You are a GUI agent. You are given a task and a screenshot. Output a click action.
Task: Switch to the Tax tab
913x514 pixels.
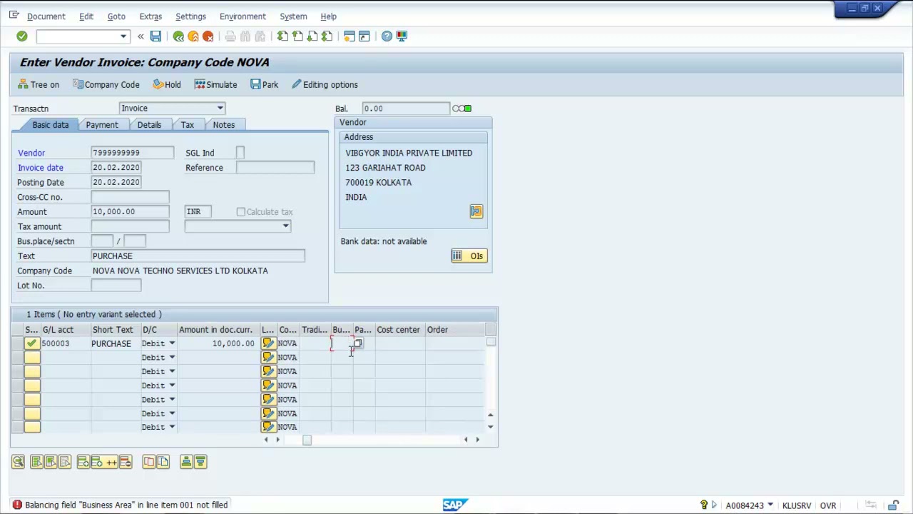pyautogui.click(x=188, y=125)
